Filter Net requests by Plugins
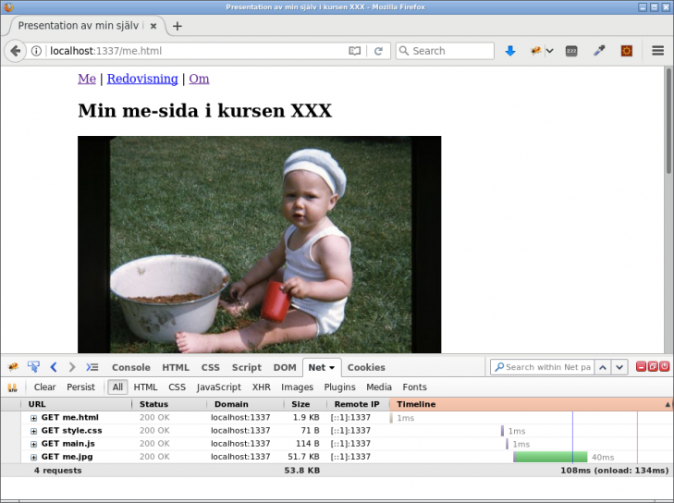The width and height of the screenshot is (674, 503). pyautogui.click(x=339, y=387)
